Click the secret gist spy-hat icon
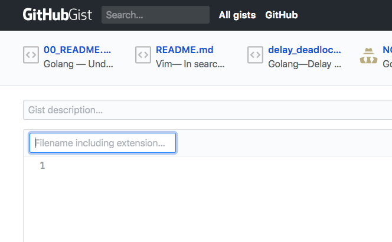The height and width of the screenshot is (242, 392). [x=368, y=55]
